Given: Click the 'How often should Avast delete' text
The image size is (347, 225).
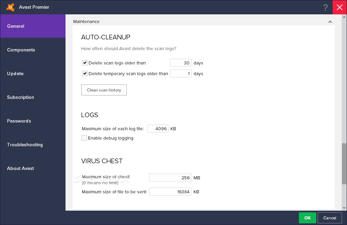Looking at the screenshot, I should tap(129, 49).
